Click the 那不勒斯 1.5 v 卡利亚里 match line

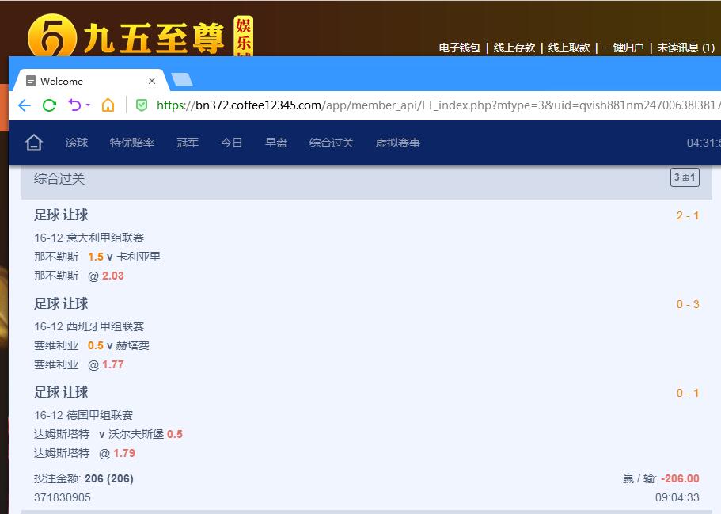coord(97,257)
